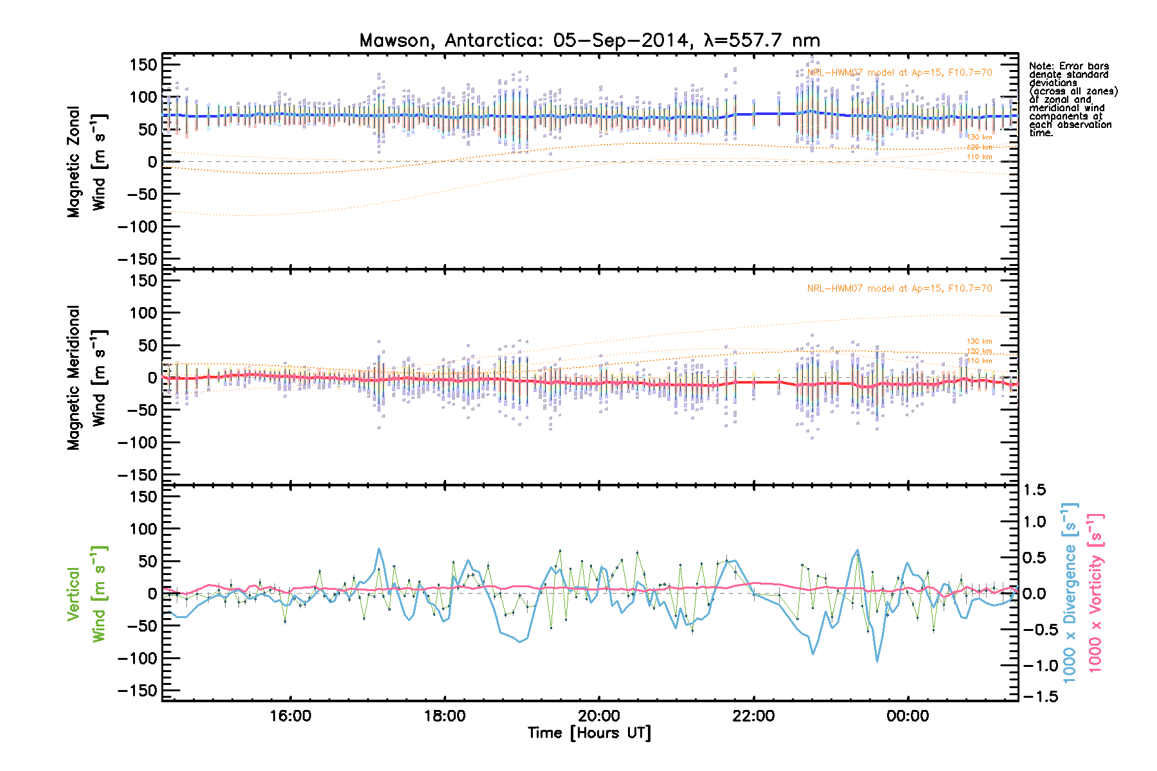
Task: Click the "130 km" label in the meridional panel
Action: pos(980,341)
